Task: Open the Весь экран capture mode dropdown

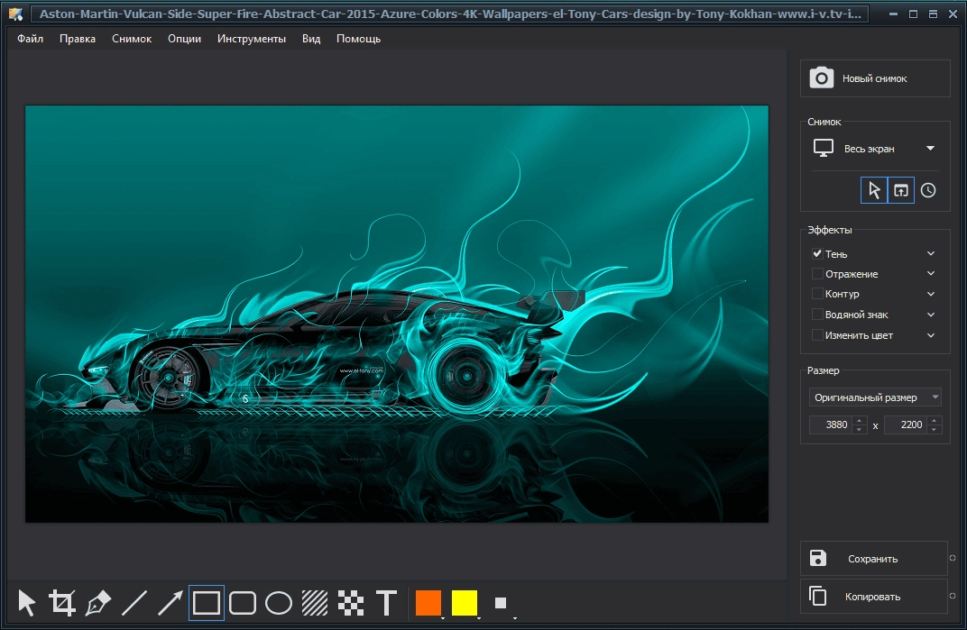Action: tap(874, 149)
